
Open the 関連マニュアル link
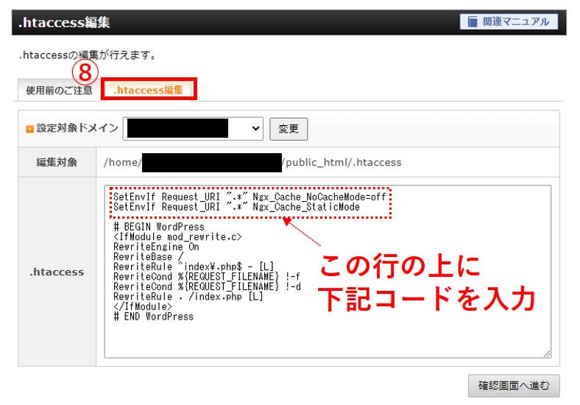509,21
